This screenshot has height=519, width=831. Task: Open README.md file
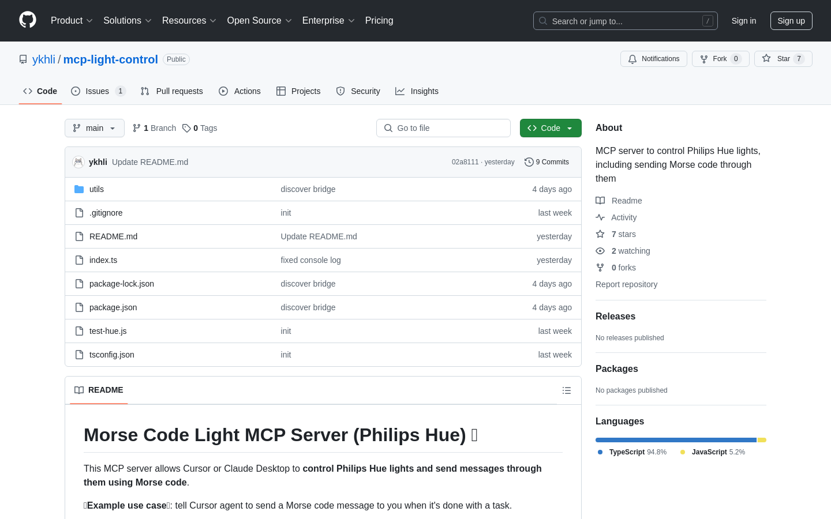click(113, 236)
